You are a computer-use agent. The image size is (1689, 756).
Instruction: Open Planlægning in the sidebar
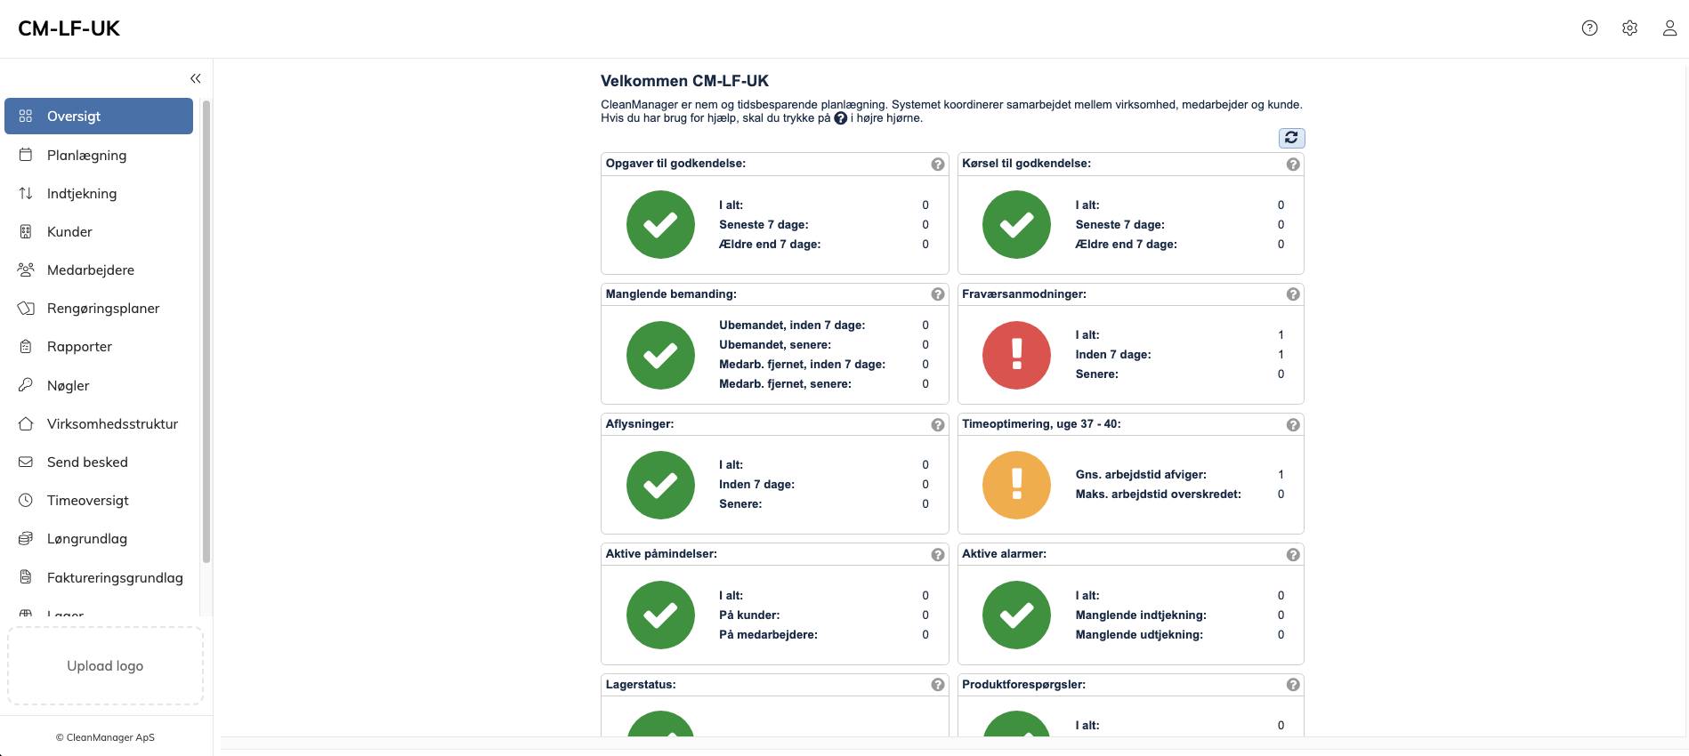(86, 156)
